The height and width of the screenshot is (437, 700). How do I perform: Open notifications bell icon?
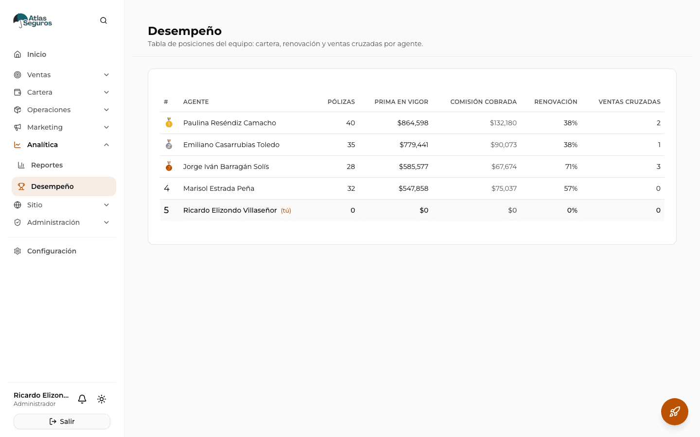click(x=82, y=399)
